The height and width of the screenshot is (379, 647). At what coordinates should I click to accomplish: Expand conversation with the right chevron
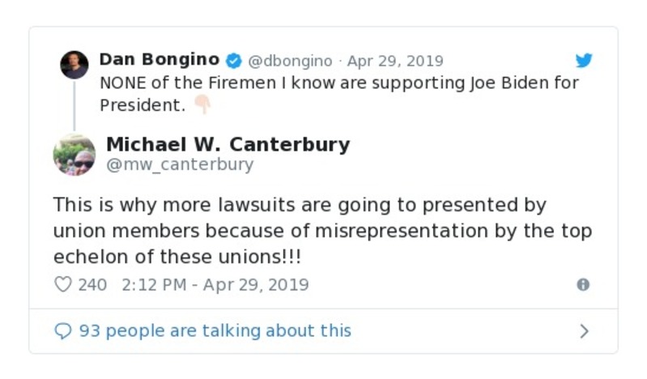pyautogui.click(x=584, y=330)
